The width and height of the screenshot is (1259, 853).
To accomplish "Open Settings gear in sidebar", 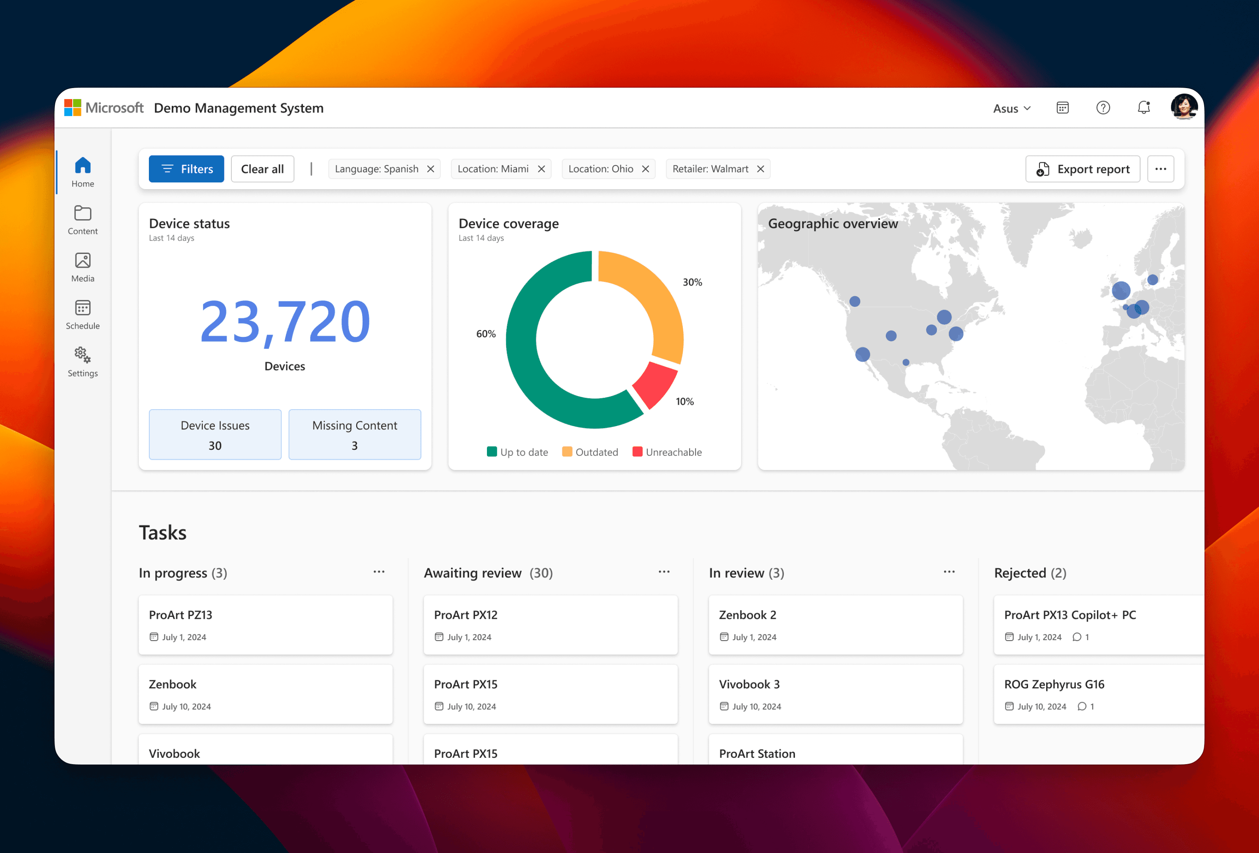I will 83,362.
